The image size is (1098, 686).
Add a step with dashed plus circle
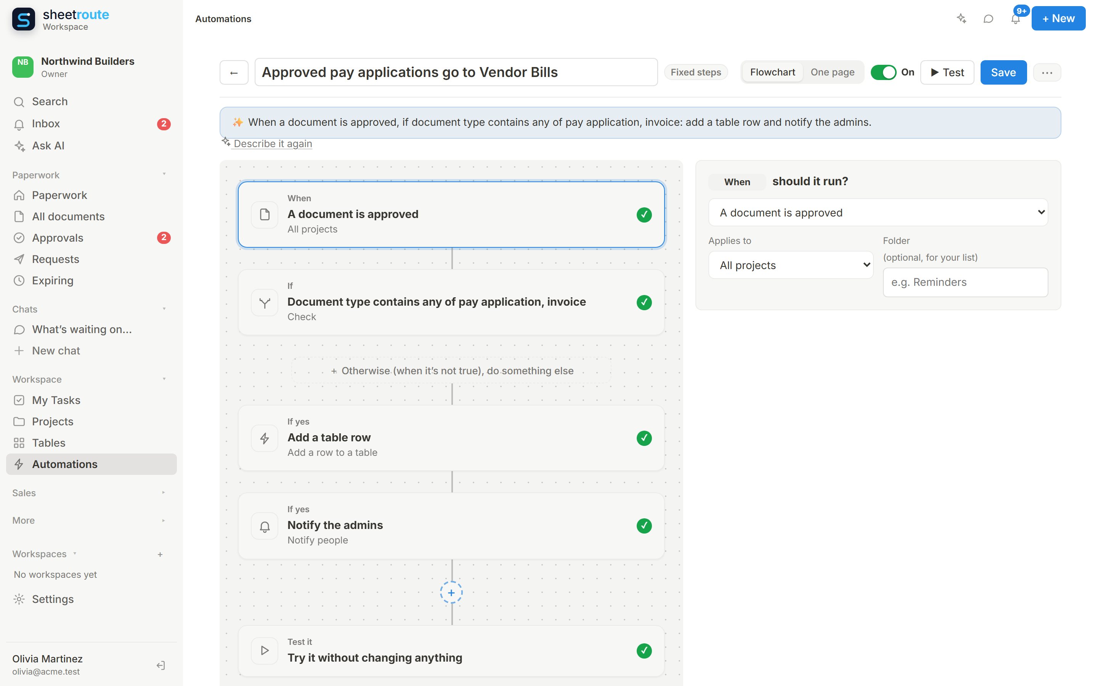click(x=451, y=593)
